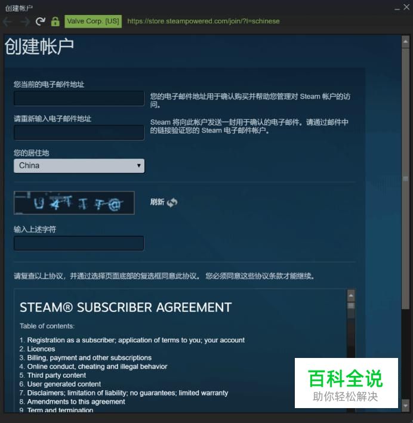Focus the current email address field
This screenshot has width=413, height=423.
79,98
